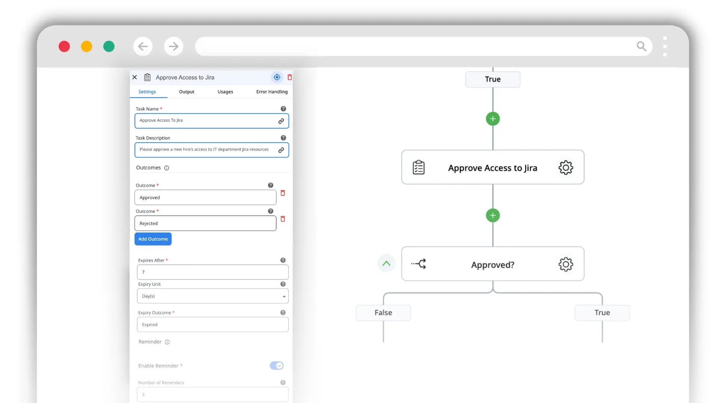Select the False branch label
This screenshot has height=403, width=717.
383,313
